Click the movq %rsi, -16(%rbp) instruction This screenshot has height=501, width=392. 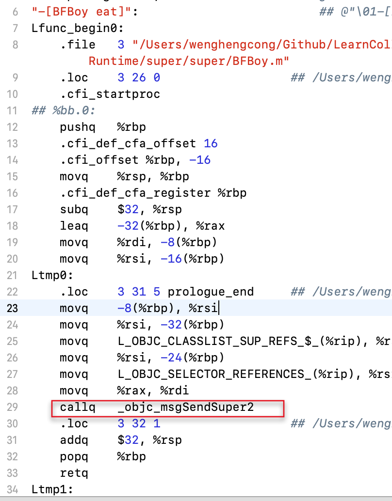click(x=142, y=259)
